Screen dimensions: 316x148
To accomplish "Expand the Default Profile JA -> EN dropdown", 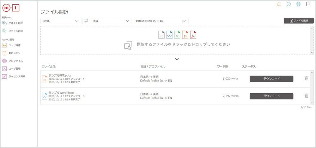I will point(161,21).
